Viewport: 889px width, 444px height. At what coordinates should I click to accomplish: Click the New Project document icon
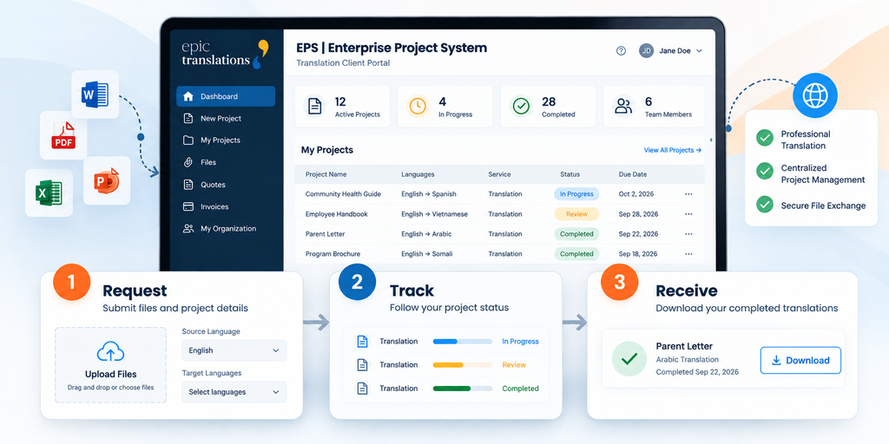click(188, 118)
